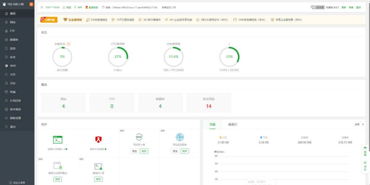Click the orange 立即升级 button

point(49,20)
